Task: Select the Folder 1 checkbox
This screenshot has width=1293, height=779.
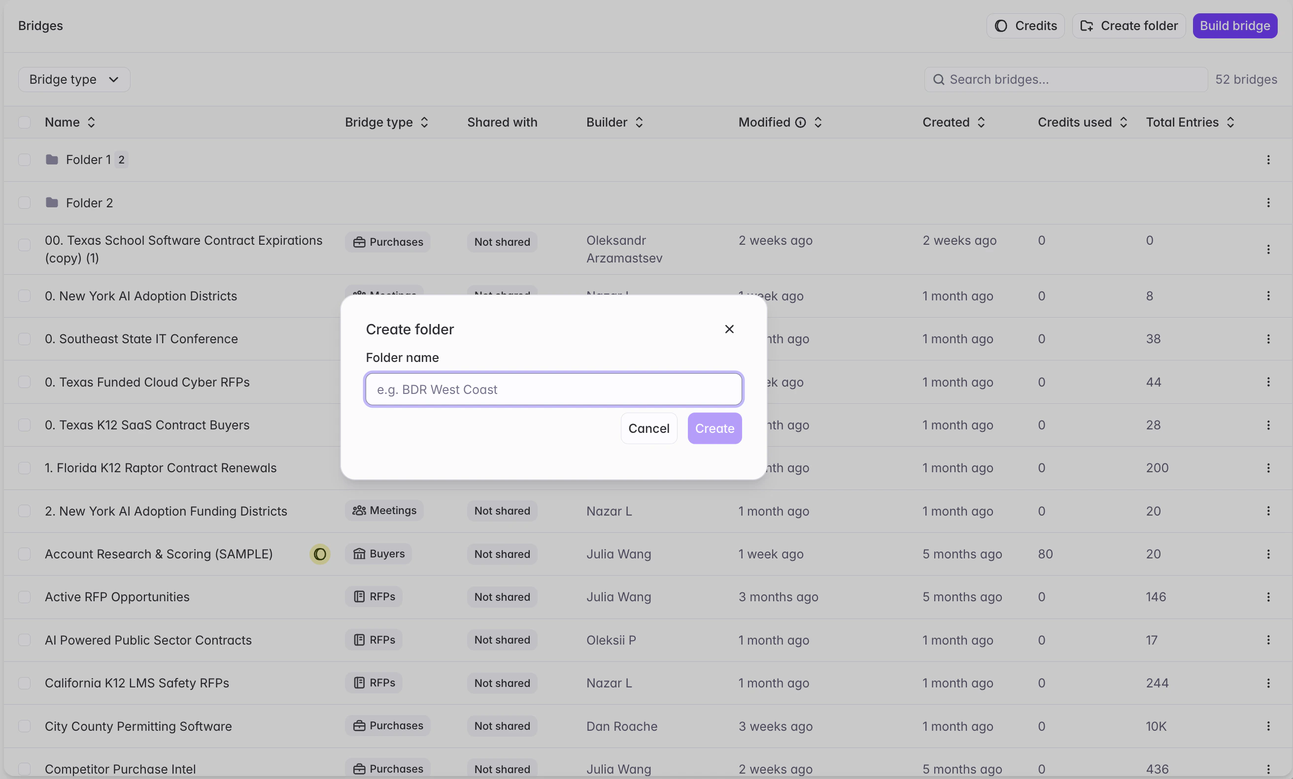Action: (x=24, y=160)
